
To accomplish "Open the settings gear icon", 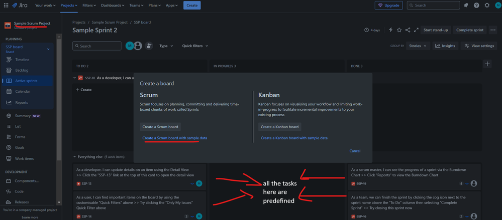I will (487, 6).
